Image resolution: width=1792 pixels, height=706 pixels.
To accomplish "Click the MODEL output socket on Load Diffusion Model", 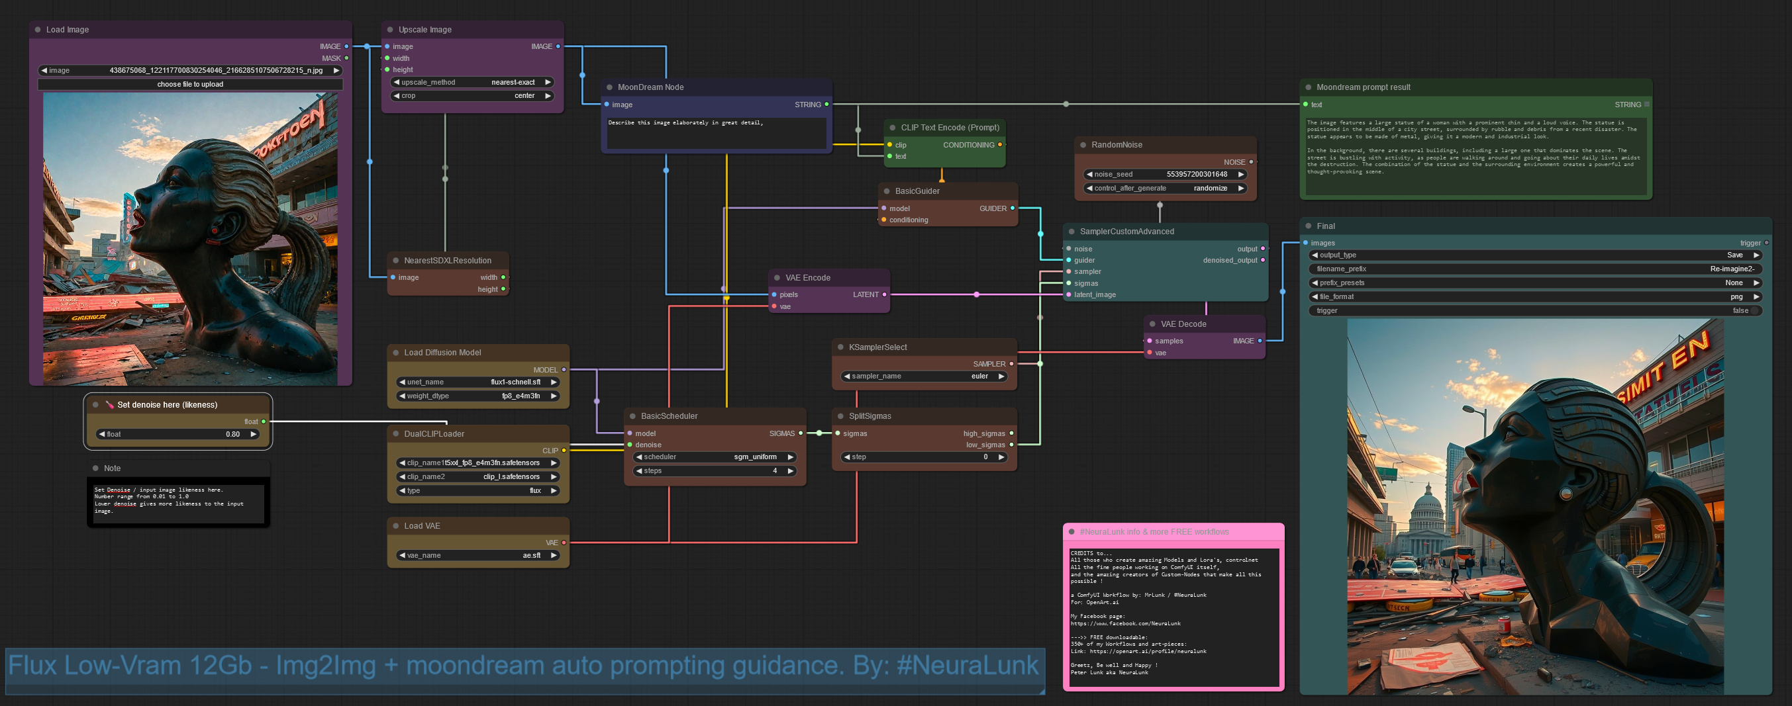I will pos(564,370).
